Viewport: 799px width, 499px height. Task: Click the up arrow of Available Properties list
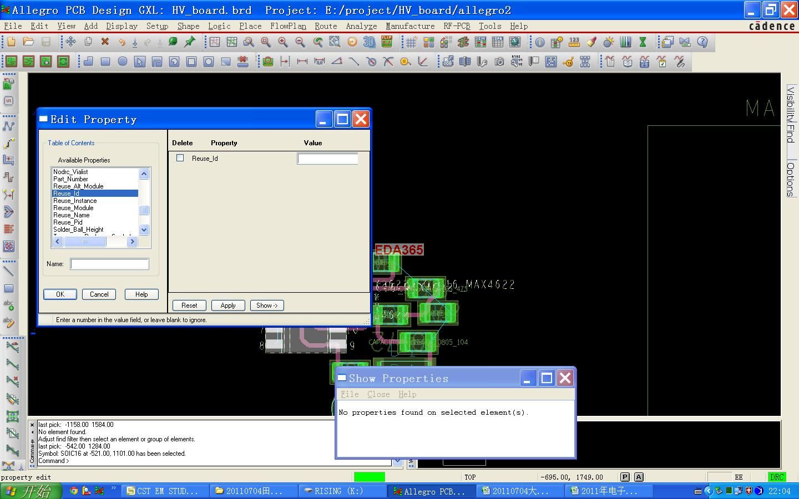click(144, 174)
